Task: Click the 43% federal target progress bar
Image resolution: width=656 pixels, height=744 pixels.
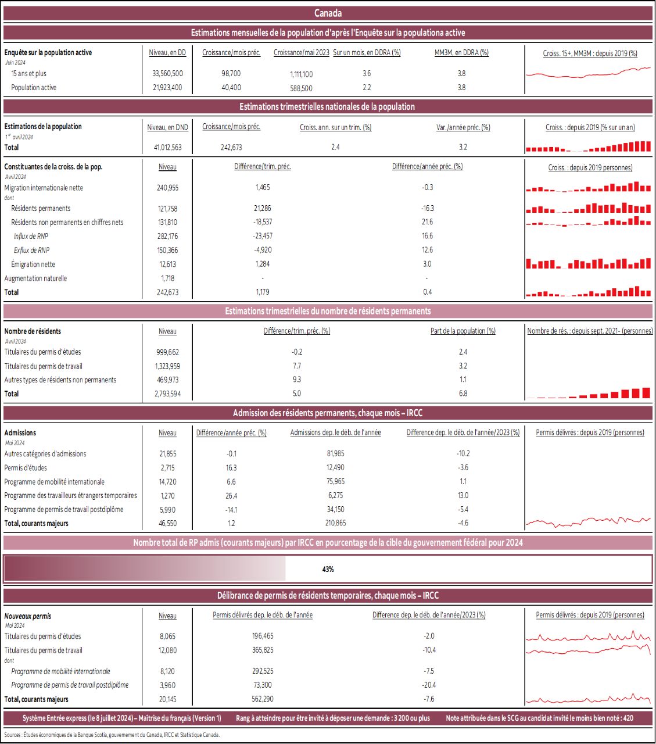Action: point(328,569)
